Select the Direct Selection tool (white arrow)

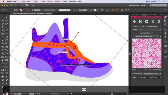coord(7,17)
